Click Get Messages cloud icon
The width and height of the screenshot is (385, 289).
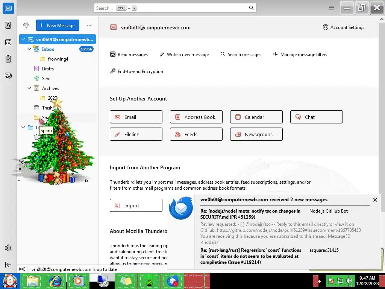[x=26, y=25]
